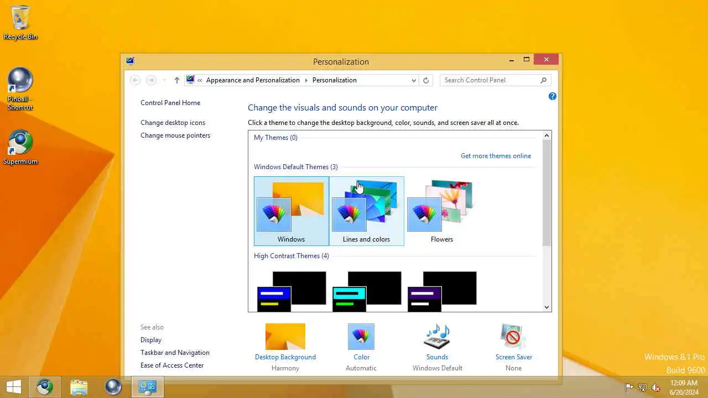The width and height of the screenshot is (708, 398).
Task: Click Change mouse pointers link
Action: pyautogui.click(x=175, y=135)
